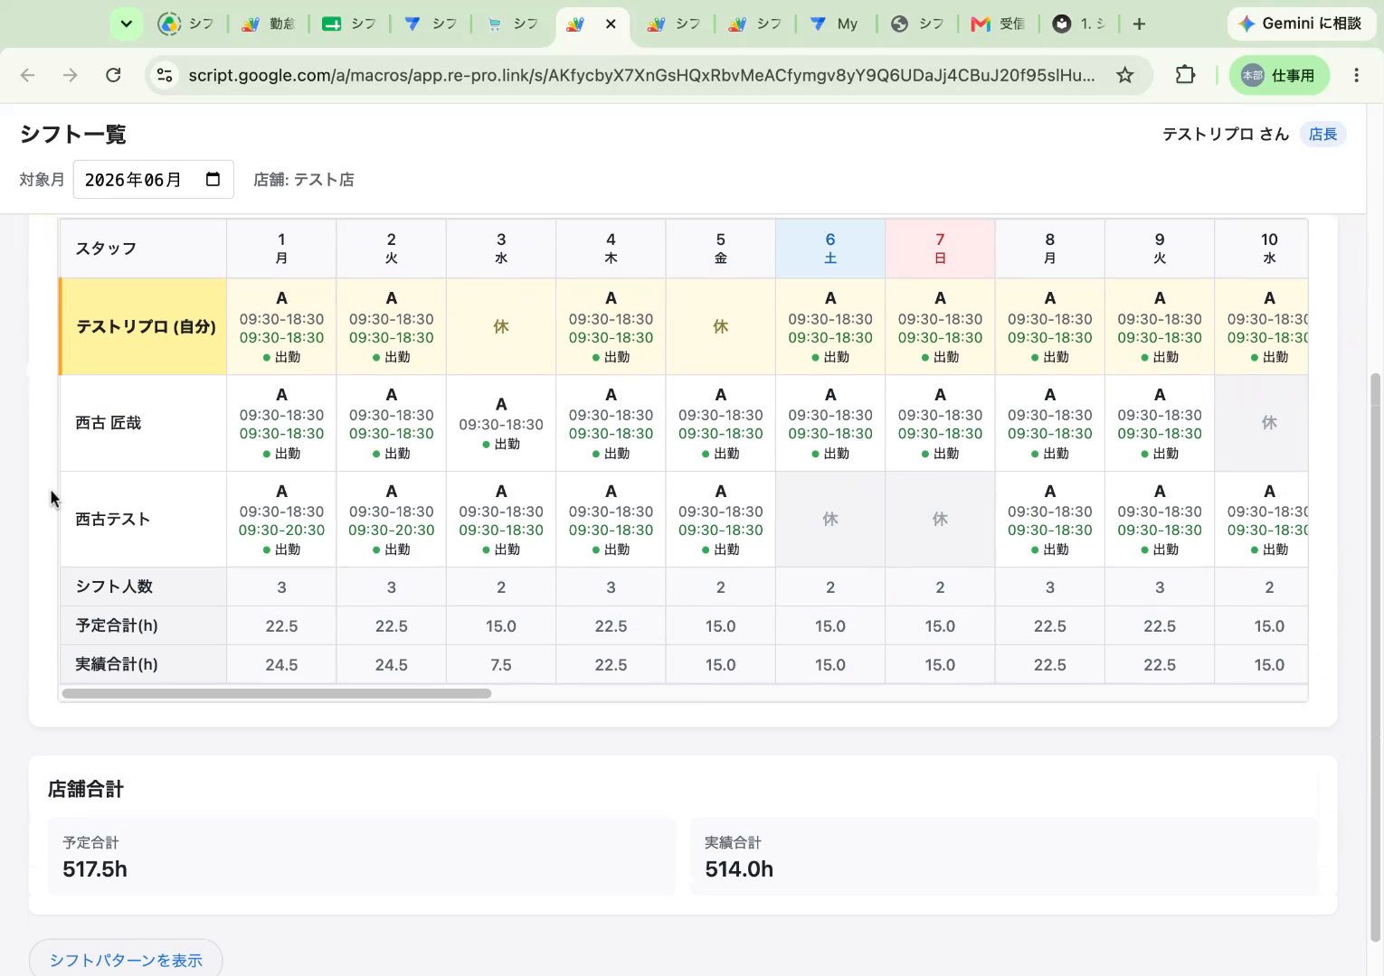The image size is (1384, 976).
Task: Open the calendar picker icon in month field
Action: 213,179
